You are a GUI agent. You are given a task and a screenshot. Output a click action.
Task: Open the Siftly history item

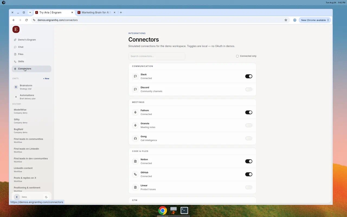31,121
